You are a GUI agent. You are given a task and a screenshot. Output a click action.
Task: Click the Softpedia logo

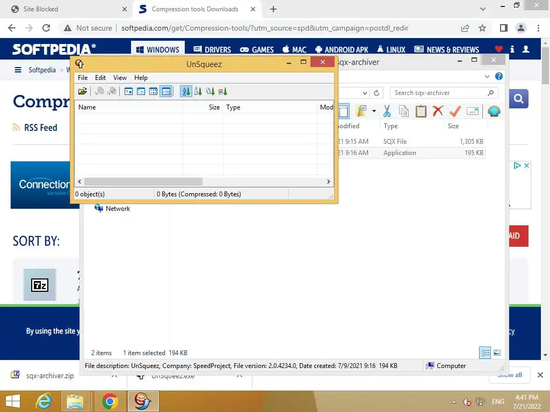pos(54,49)
